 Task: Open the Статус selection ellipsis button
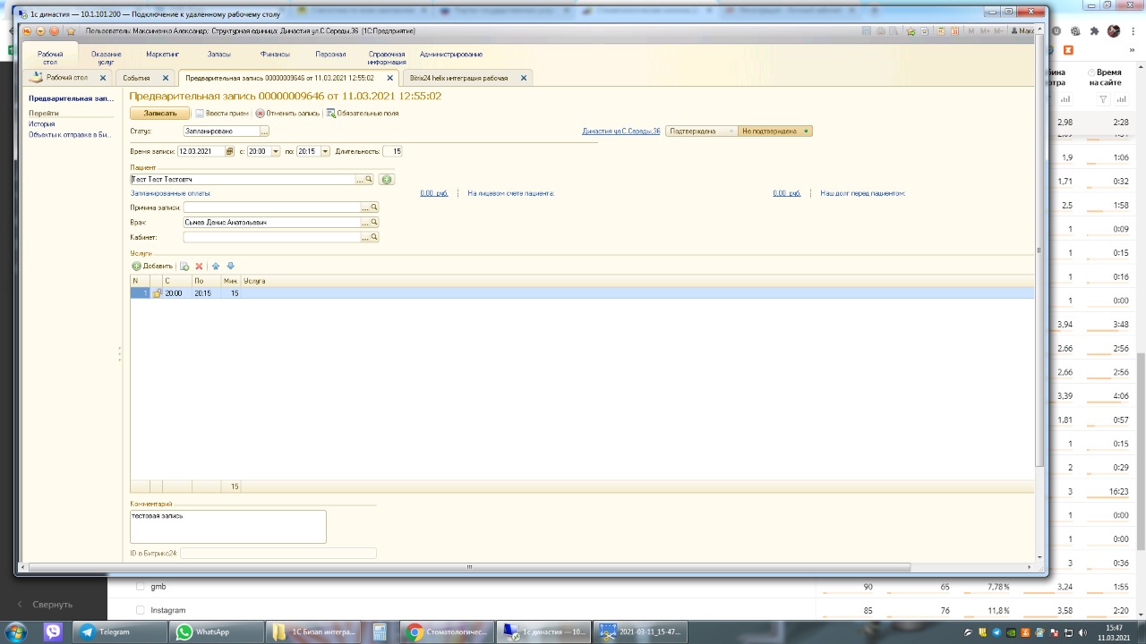point(264,131)
